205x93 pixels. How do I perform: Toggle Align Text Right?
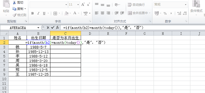tap(108, 13)
